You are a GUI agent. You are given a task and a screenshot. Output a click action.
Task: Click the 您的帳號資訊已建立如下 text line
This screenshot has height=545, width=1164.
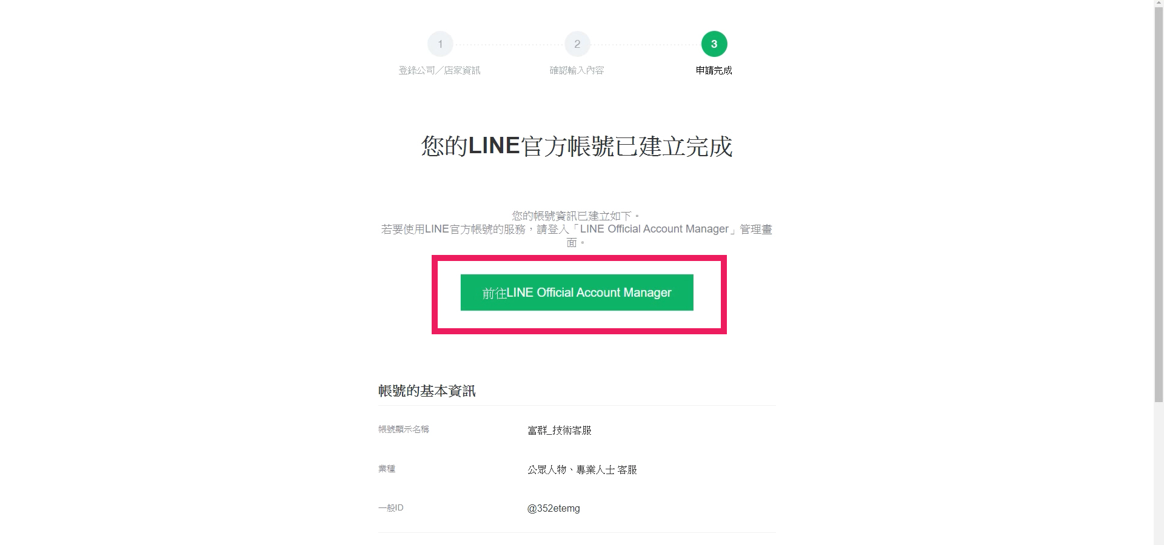pyautogui.click(x=575, y=216)
